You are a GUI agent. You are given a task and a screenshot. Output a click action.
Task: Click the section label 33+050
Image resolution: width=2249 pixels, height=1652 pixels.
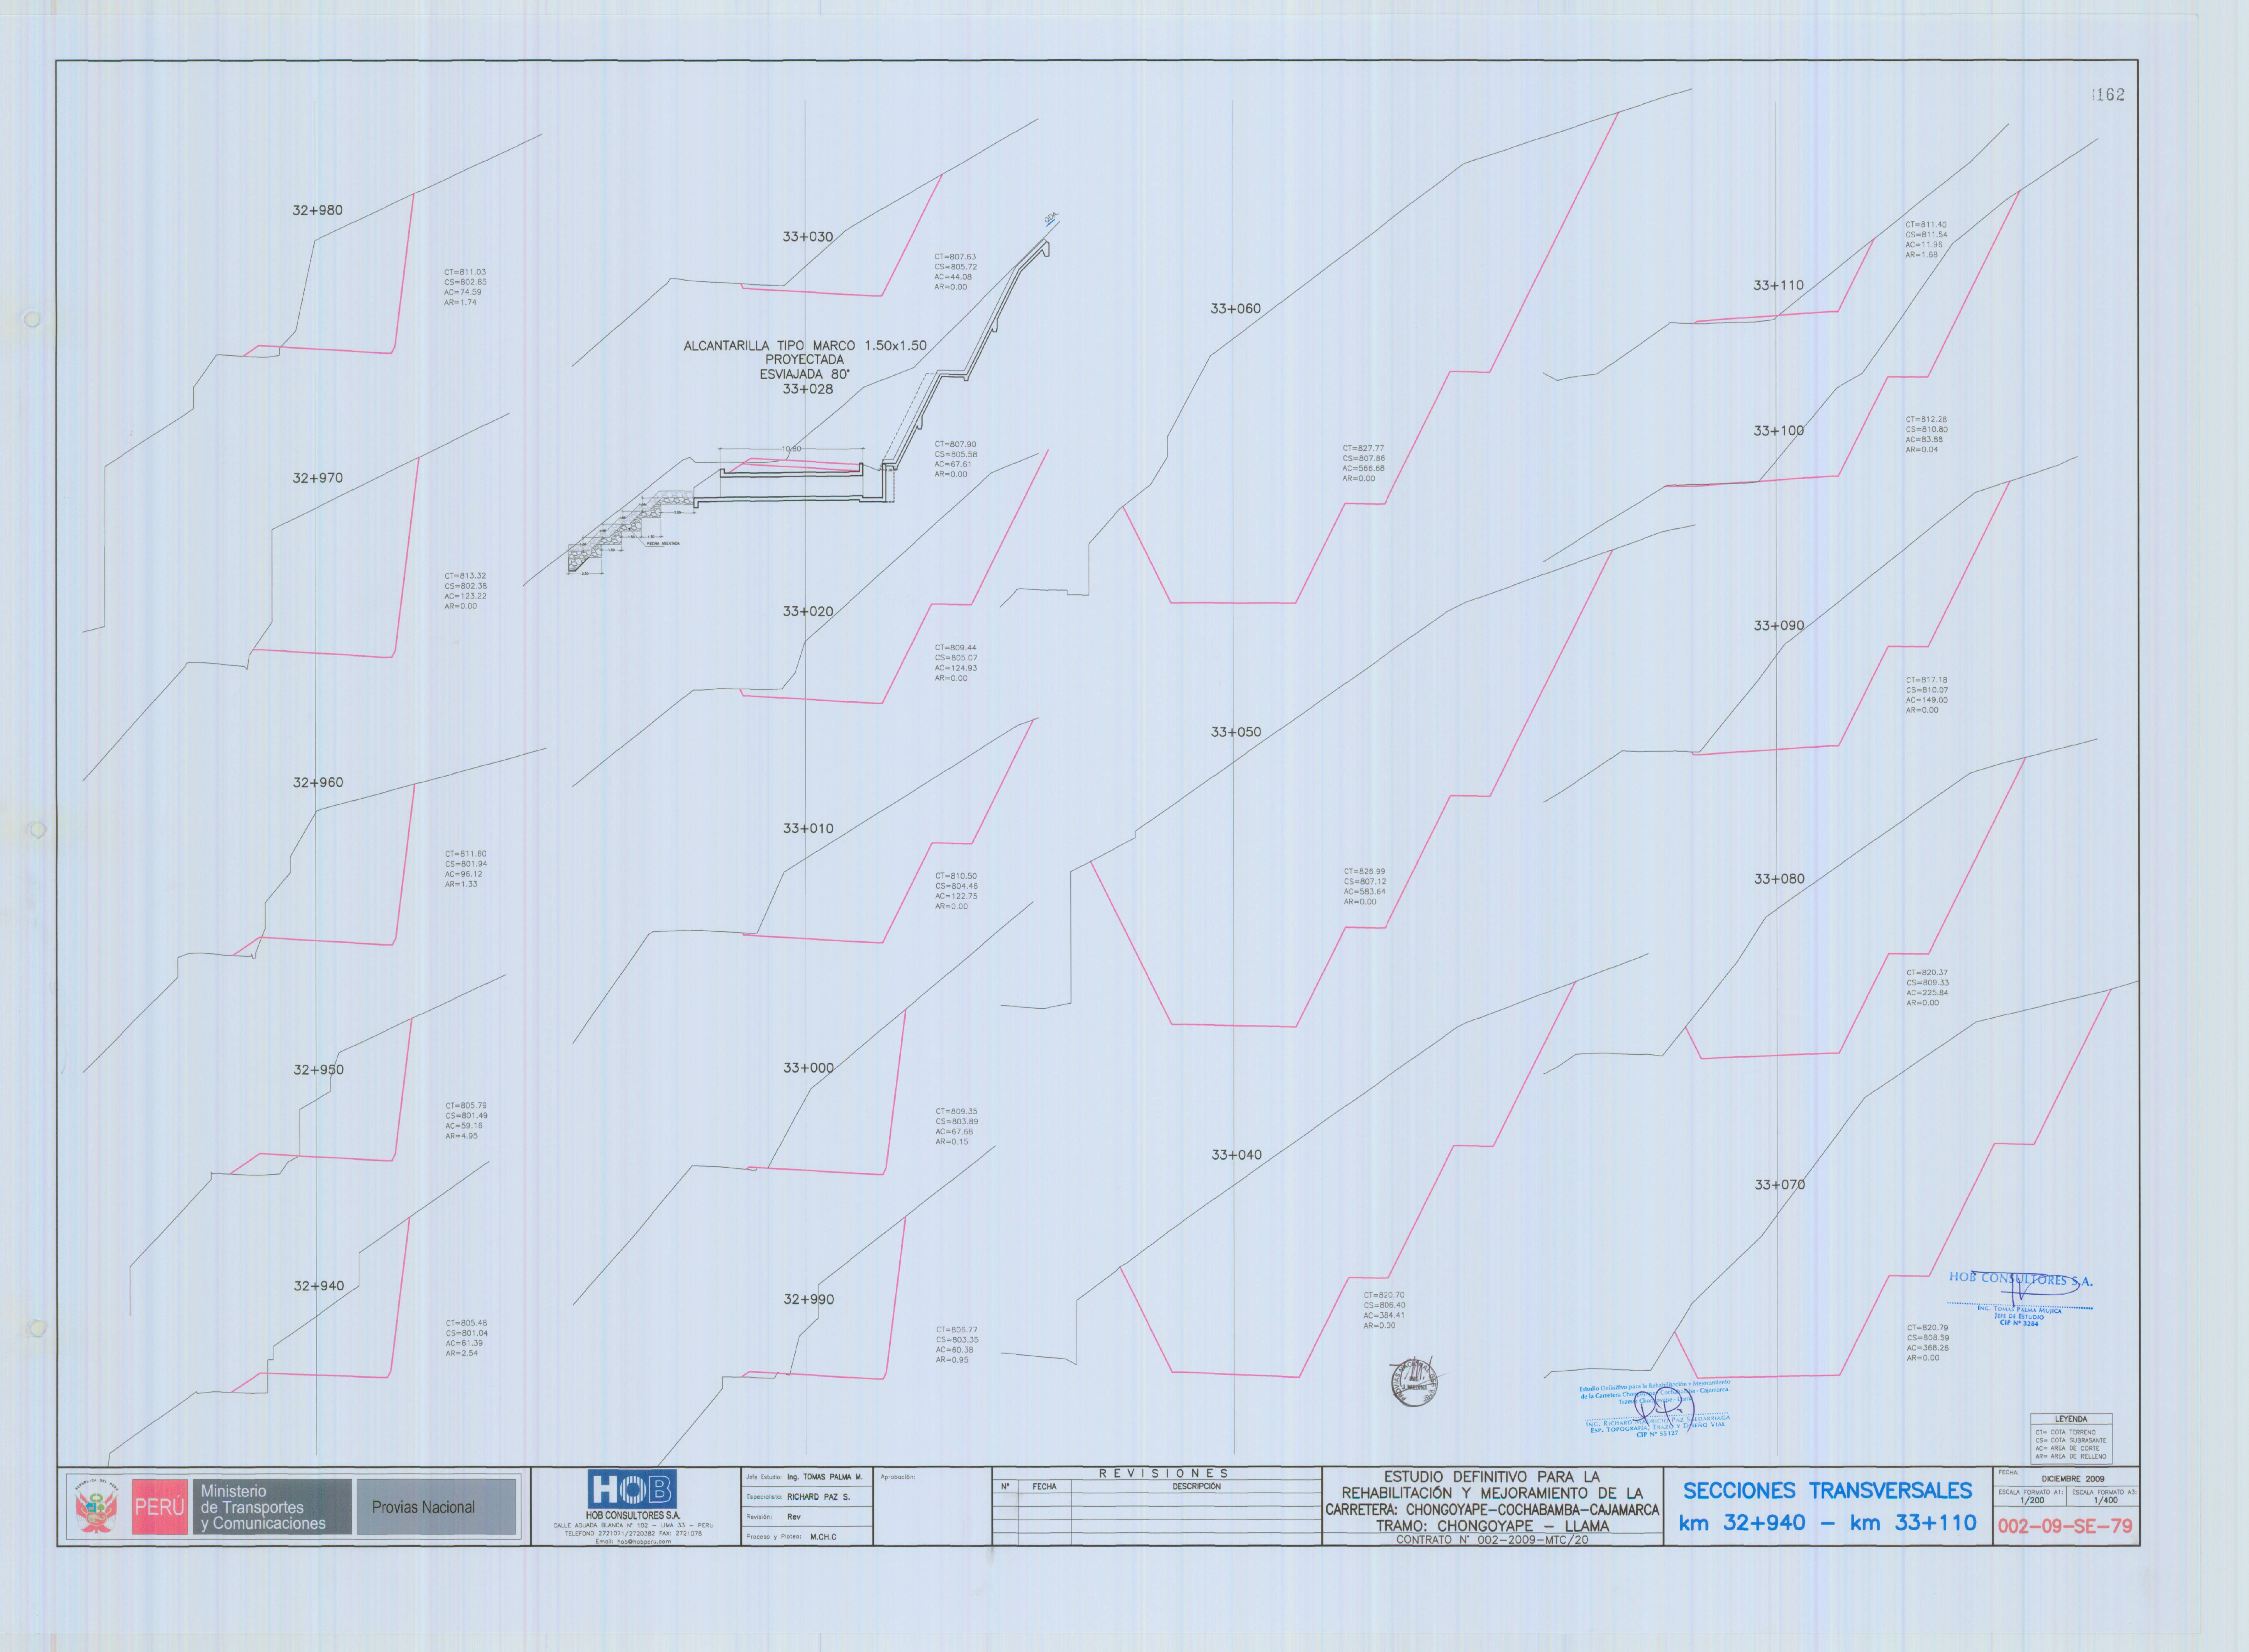(x=1236, y=732)
